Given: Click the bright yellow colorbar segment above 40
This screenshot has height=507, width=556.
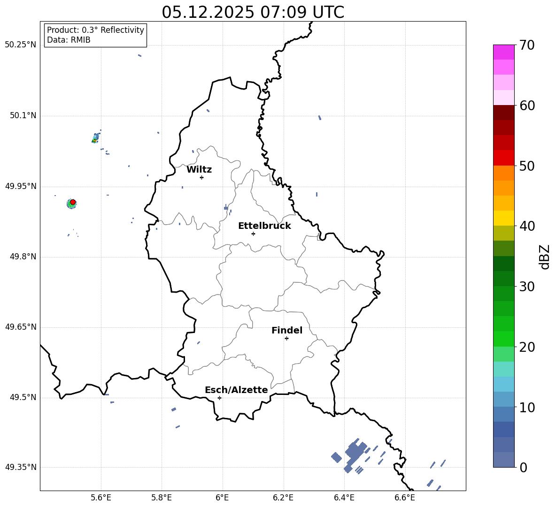Looking at the screenshot, I should tap(503, 218).
